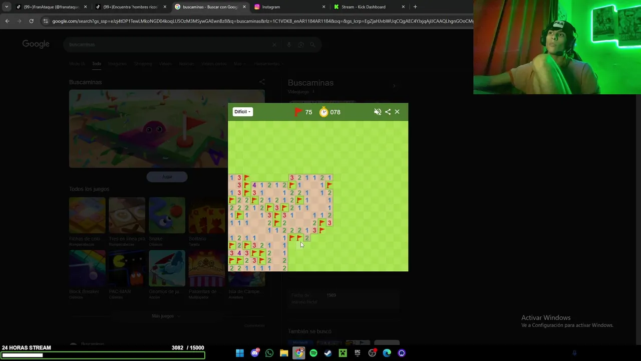The image size is (641, 361).
Task: Reveal the unopened tile under the cursor
Action: pos(299,246)
